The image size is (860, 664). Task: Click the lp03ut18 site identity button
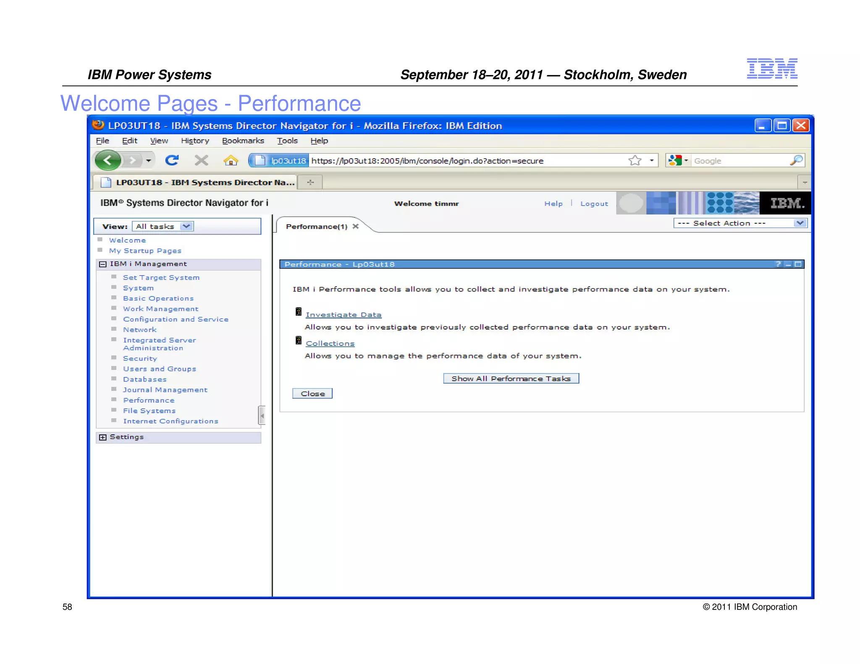pyautogui.click(x=280, y=160)
